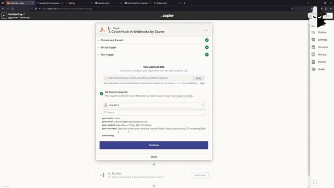Switch to the Ethereal Email browser tab
Image resolution: width=334 pixels, height=188 pixels.
[167, 3]
